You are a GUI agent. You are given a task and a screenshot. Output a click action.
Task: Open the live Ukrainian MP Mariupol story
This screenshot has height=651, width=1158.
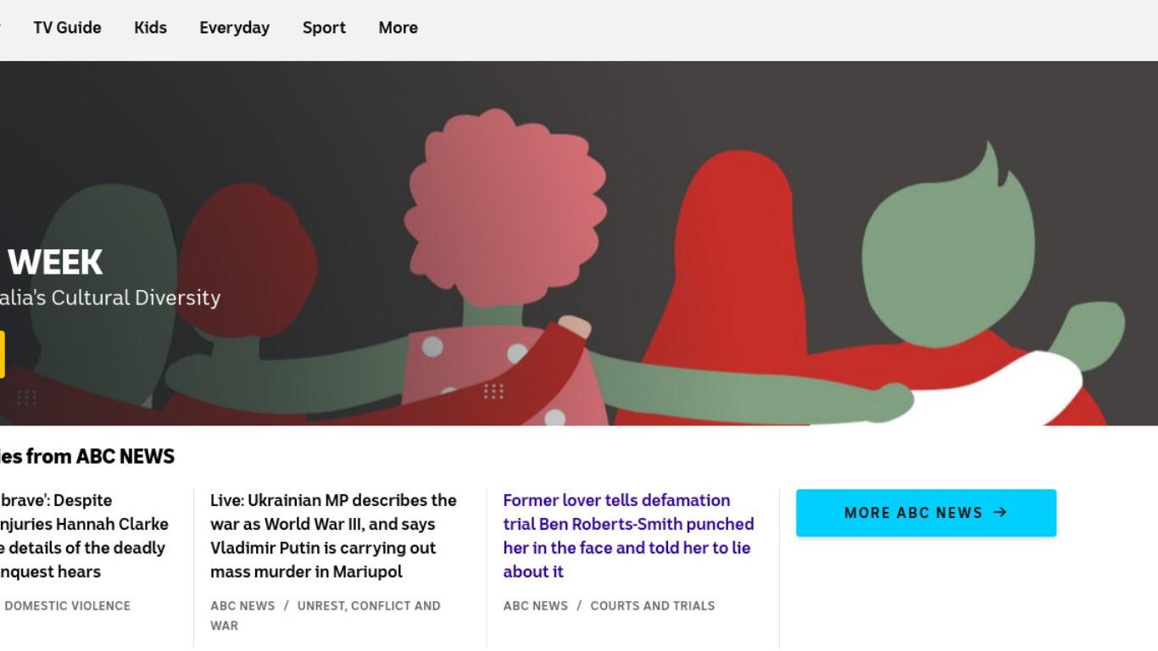[333, 536]
